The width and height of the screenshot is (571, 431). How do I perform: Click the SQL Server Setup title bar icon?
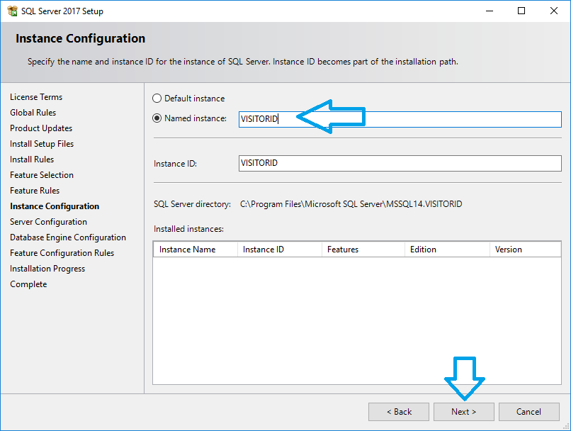pyautogui.click(x=12, y=11)
